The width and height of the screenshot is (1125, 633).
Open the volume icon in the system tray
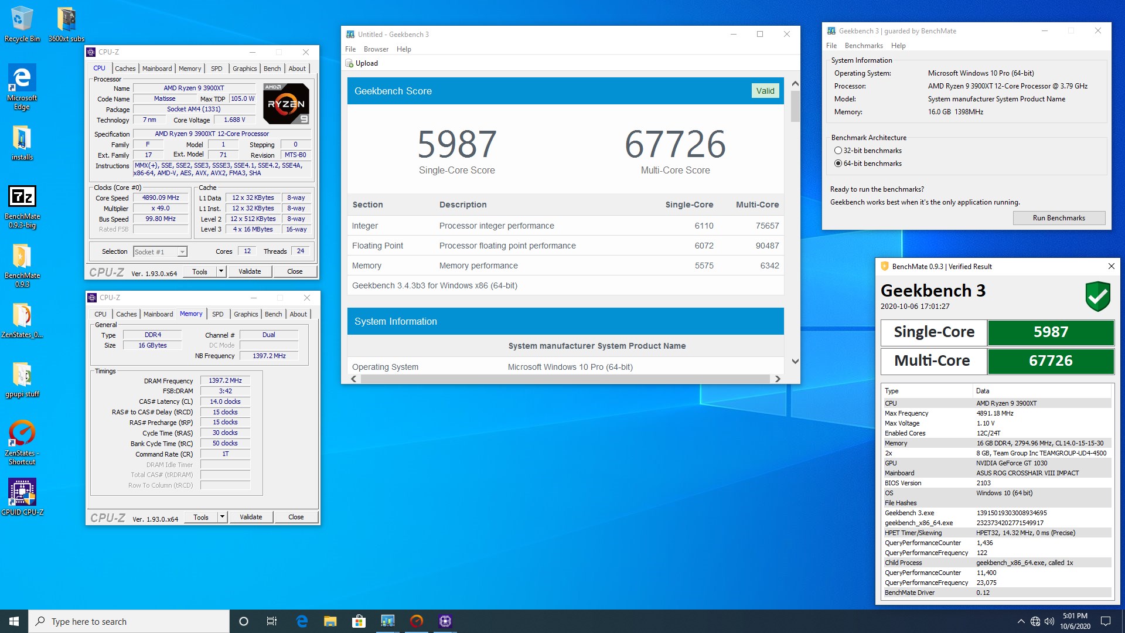click(x=1049, y=621)
